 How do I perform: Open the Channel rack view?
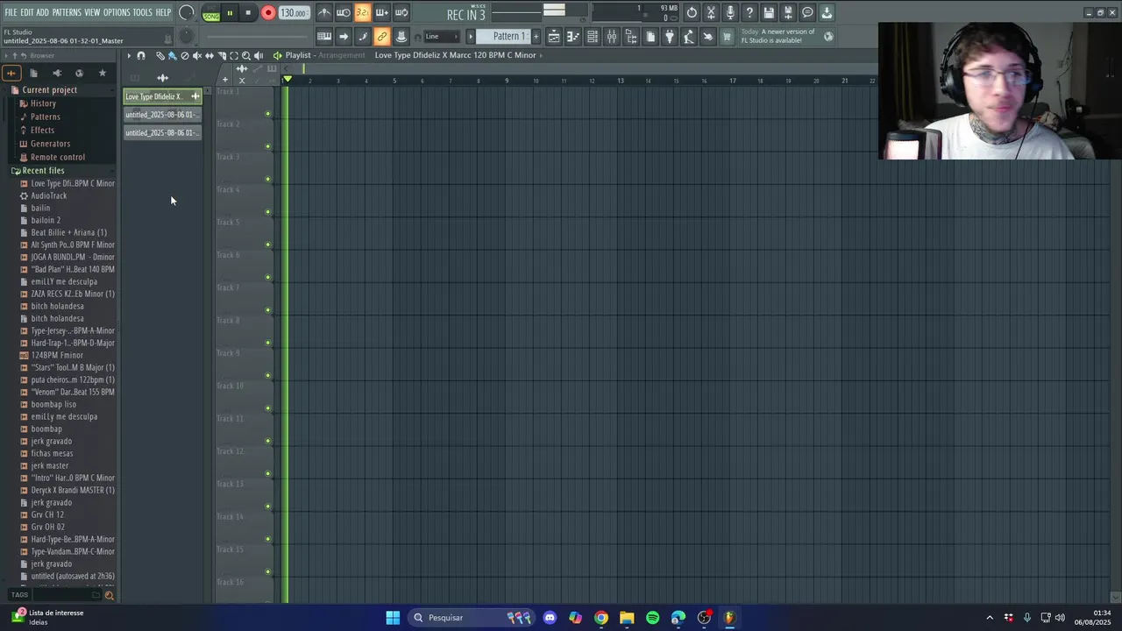pos(593,36)
